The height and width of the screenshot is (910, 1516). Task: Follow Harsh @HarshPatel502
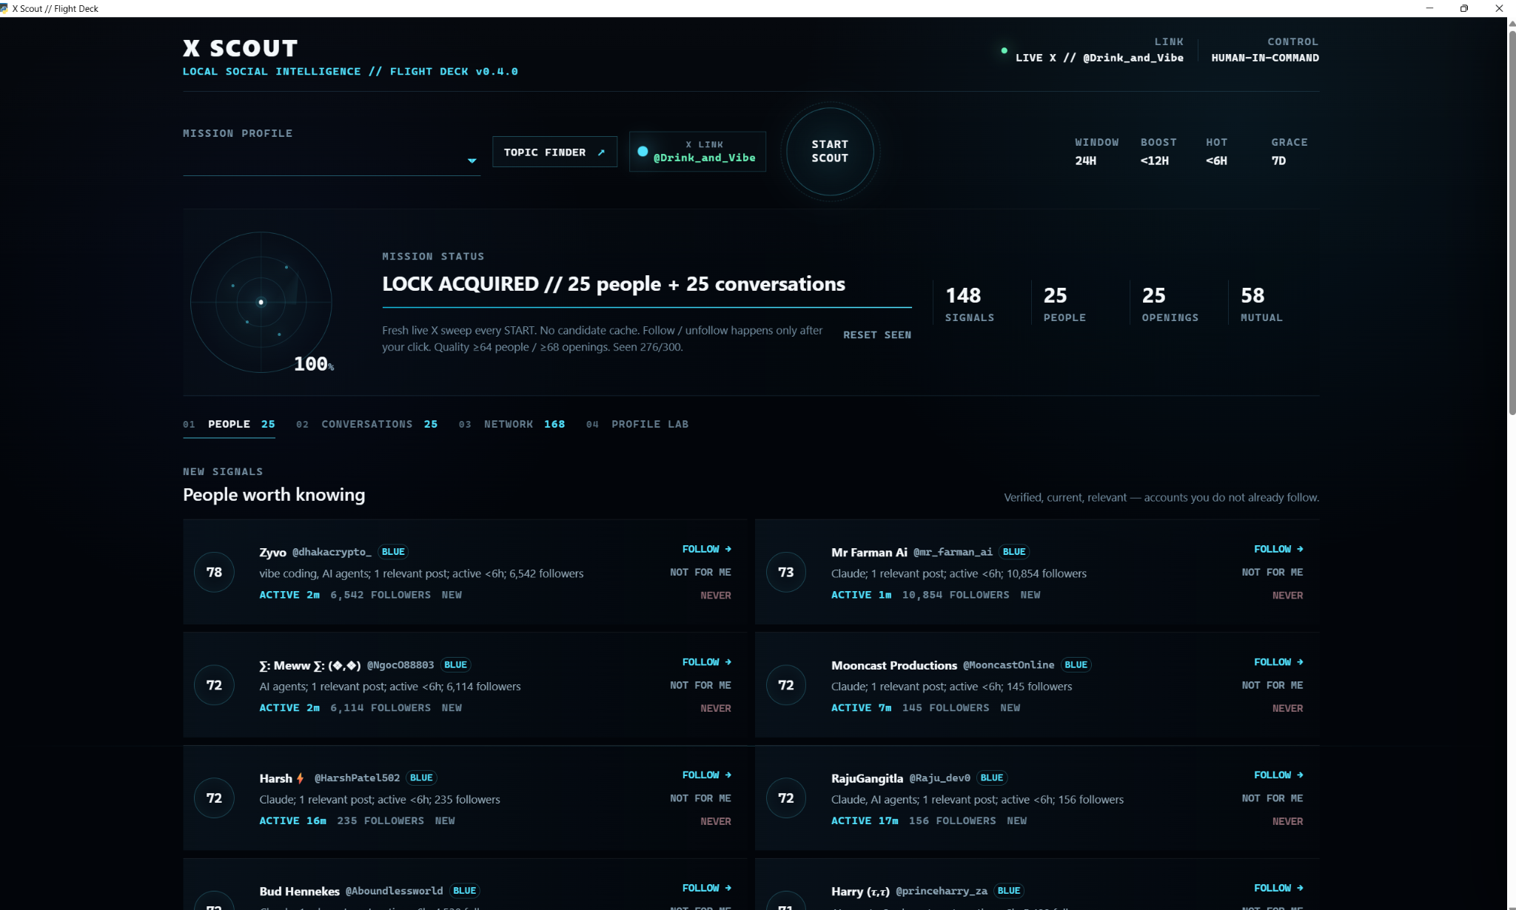pos(707,775)
